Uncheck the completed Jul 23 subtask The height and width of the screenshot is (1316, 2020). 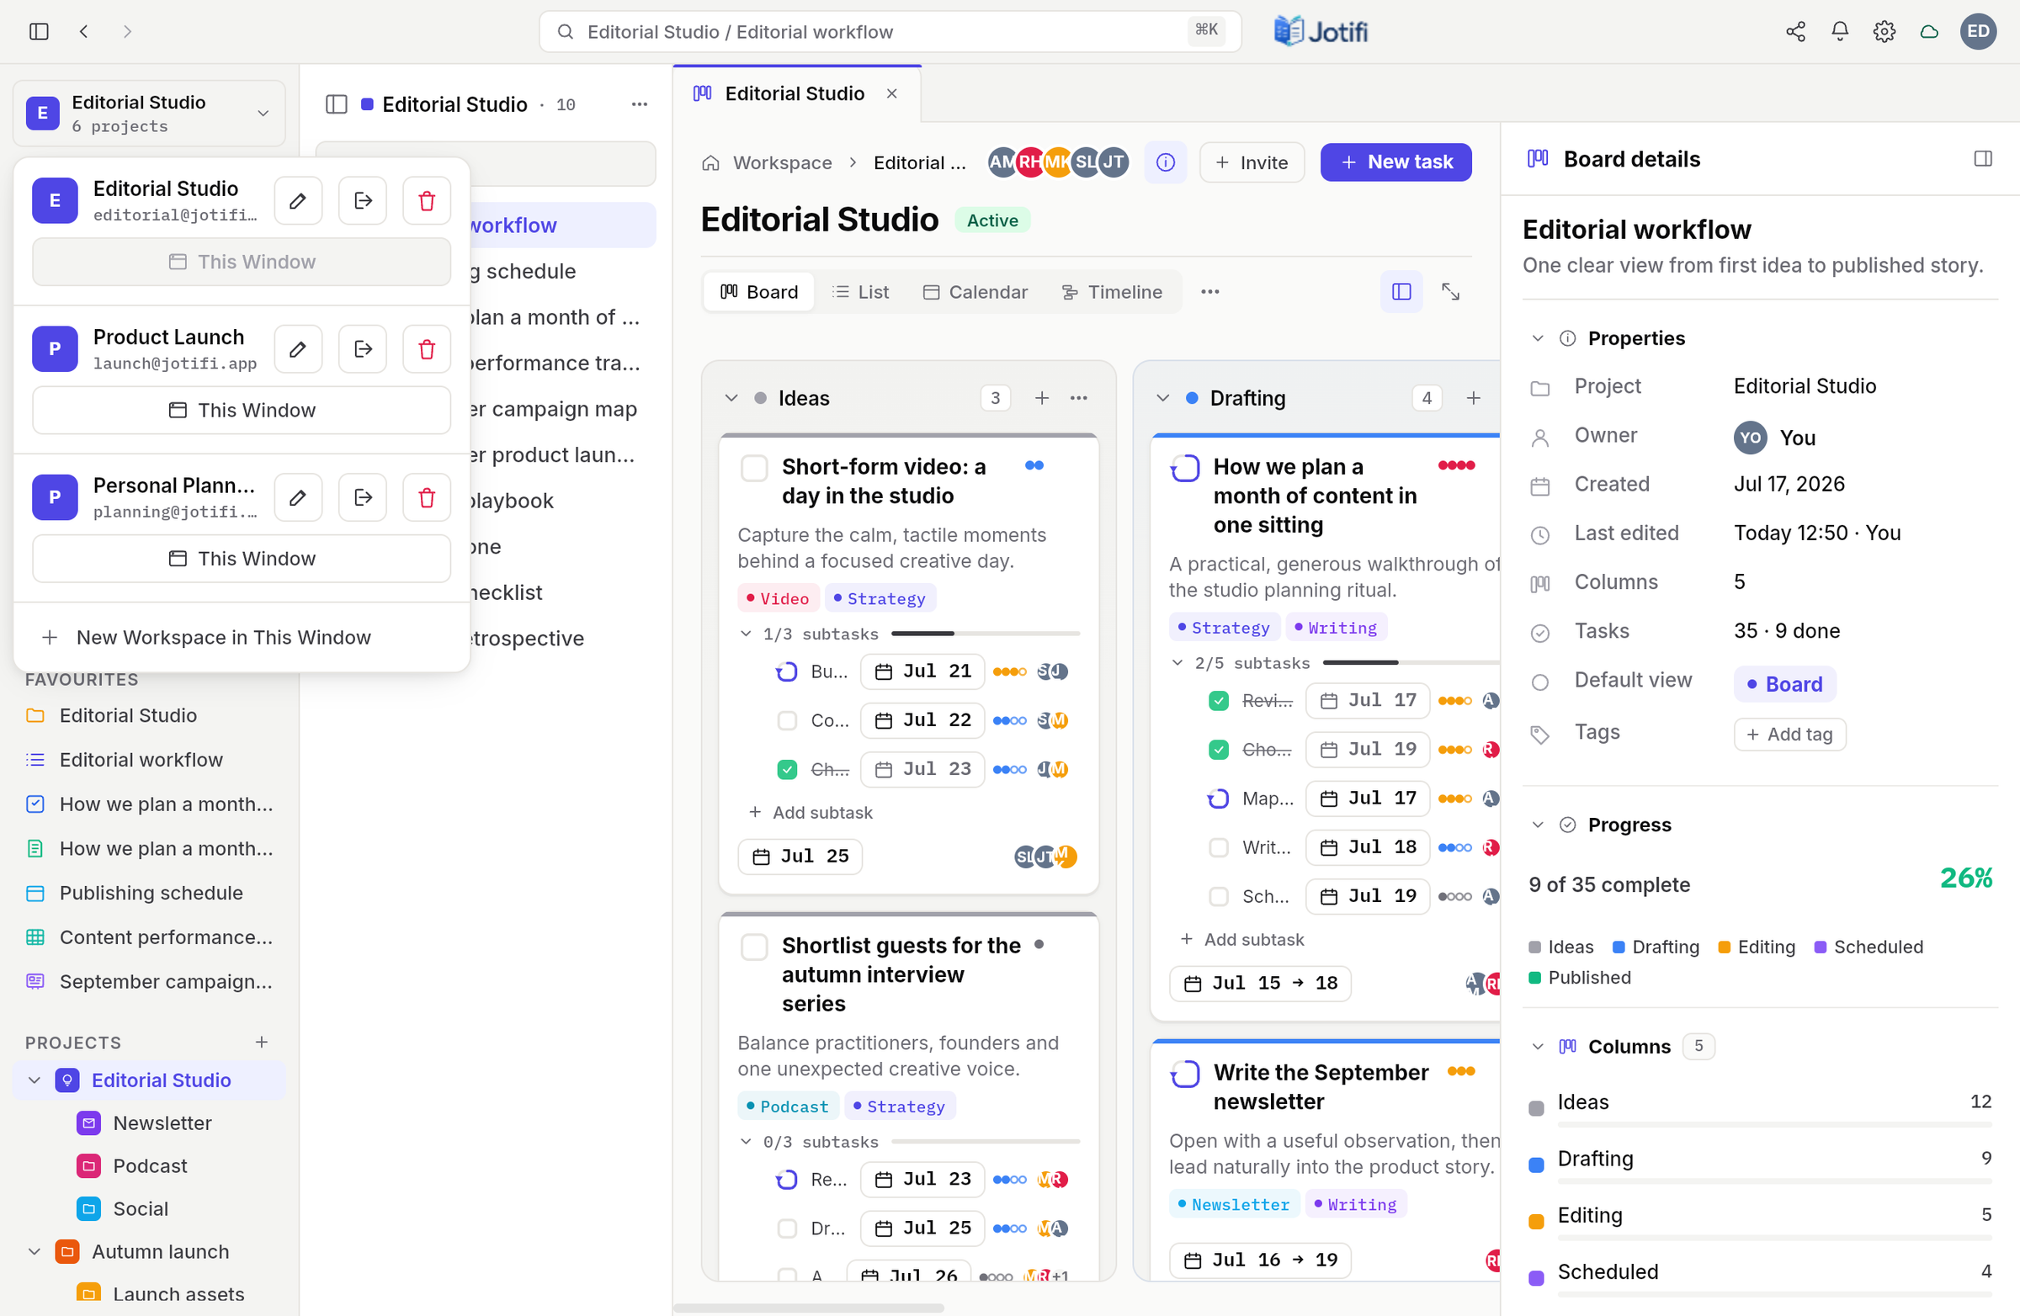pos(787,769)
